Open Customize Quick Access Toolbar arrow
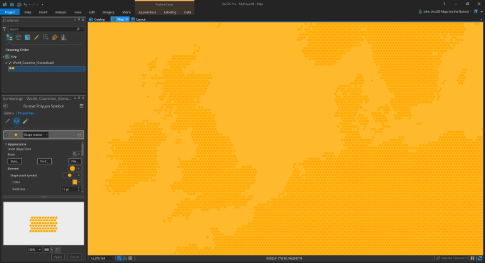The width and height of the screenshot is (485, 263). pos(42,4)
